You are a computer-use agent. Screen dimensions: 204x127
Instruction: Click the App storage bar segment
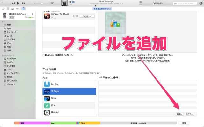tap(63, 123)
